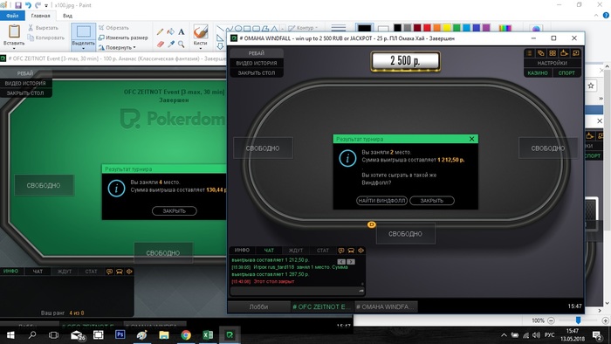Click the chat input field in Omaha window
The image size is (611, 344).
tap(298, 291)
